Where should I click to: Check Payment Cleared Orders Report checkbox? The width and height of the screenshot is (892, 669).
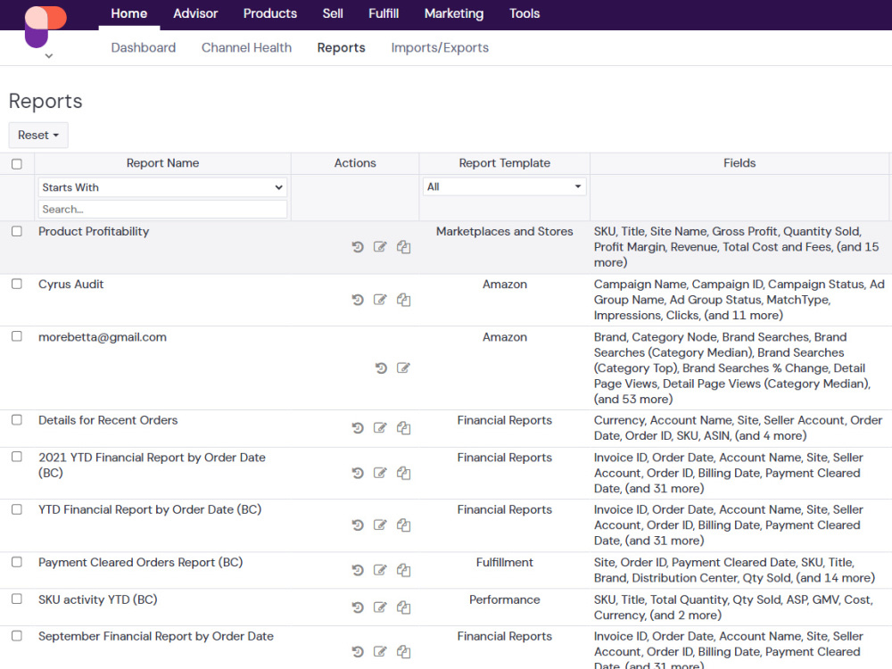[17, 562]
